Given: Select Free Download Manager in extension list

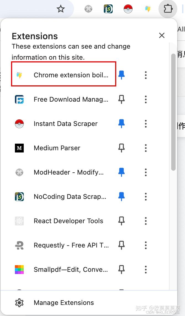Looking at the screenshot, I should click(x=71, y=99).
